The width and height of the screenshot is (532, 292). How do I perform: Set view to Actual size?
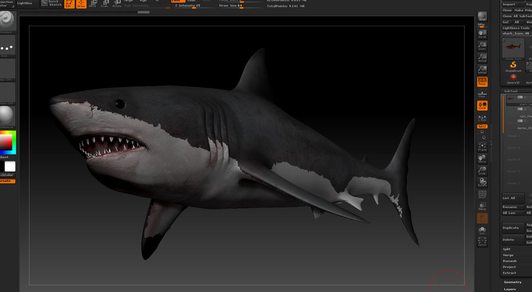(x=482, y=58)
